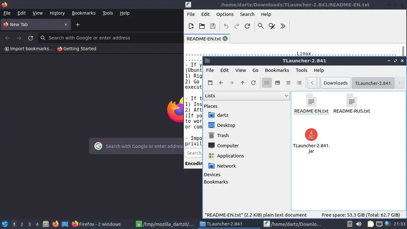Open file manager Go menu
407x229 pixels.
tap(255, 70)
